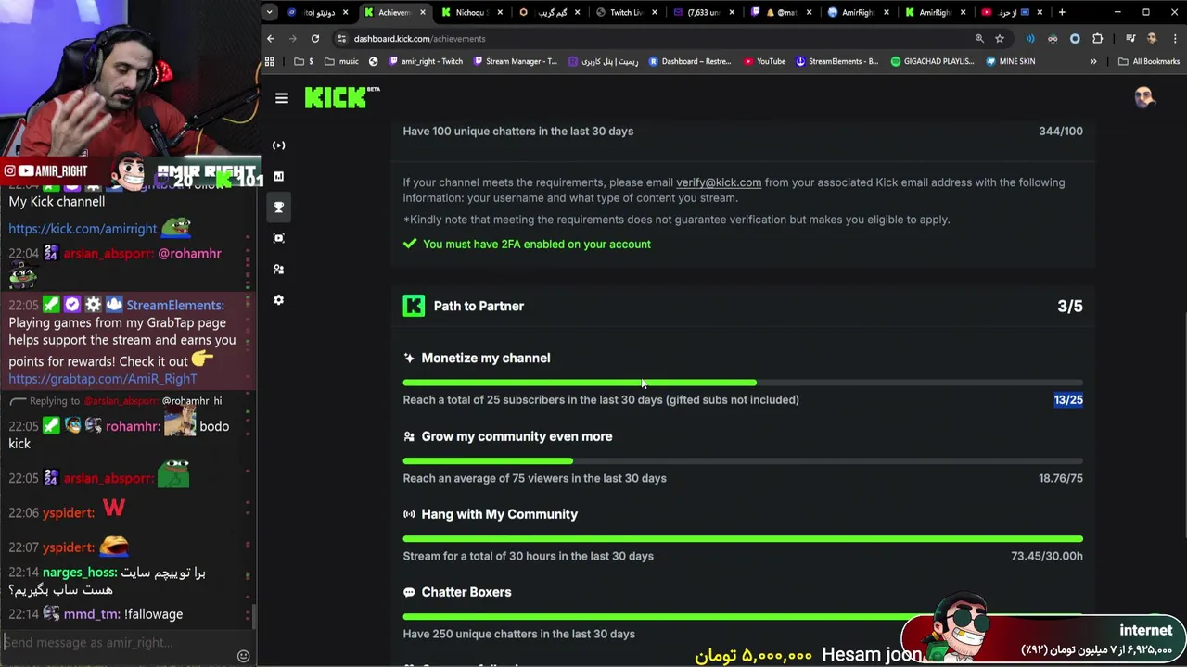Viewport: 1187px width, 667px height.
Task: Click the verify@kick.com email link
Action: coord(719,182)
